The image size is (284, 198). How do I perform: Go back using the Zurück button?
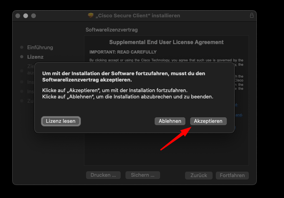pos(198,175)
